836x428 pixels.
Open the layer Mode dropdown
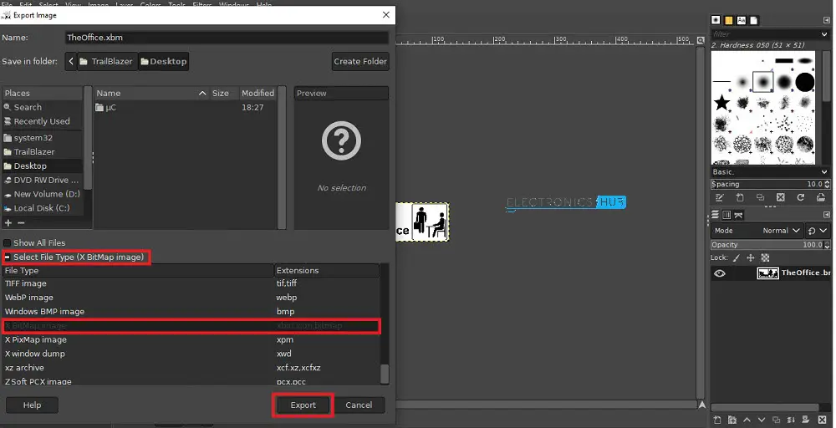(x=781, y=231)
